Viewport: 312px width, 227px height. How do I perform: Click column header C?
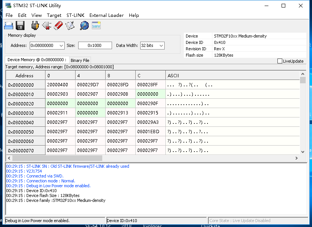click(150, 75)
